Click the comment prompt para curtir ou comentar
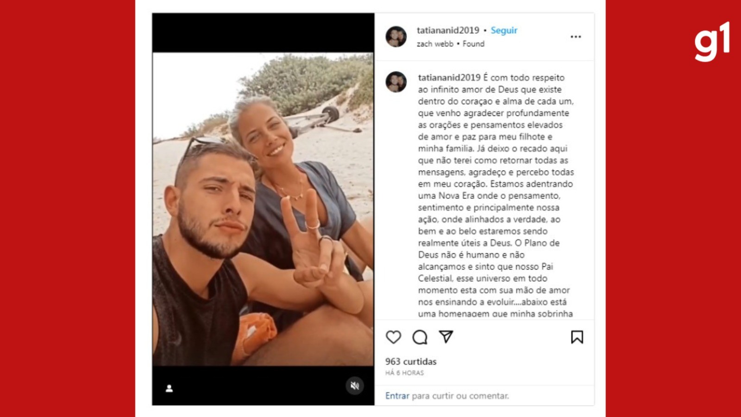Viewport: 741px width, 417px height. coord(460,396)
